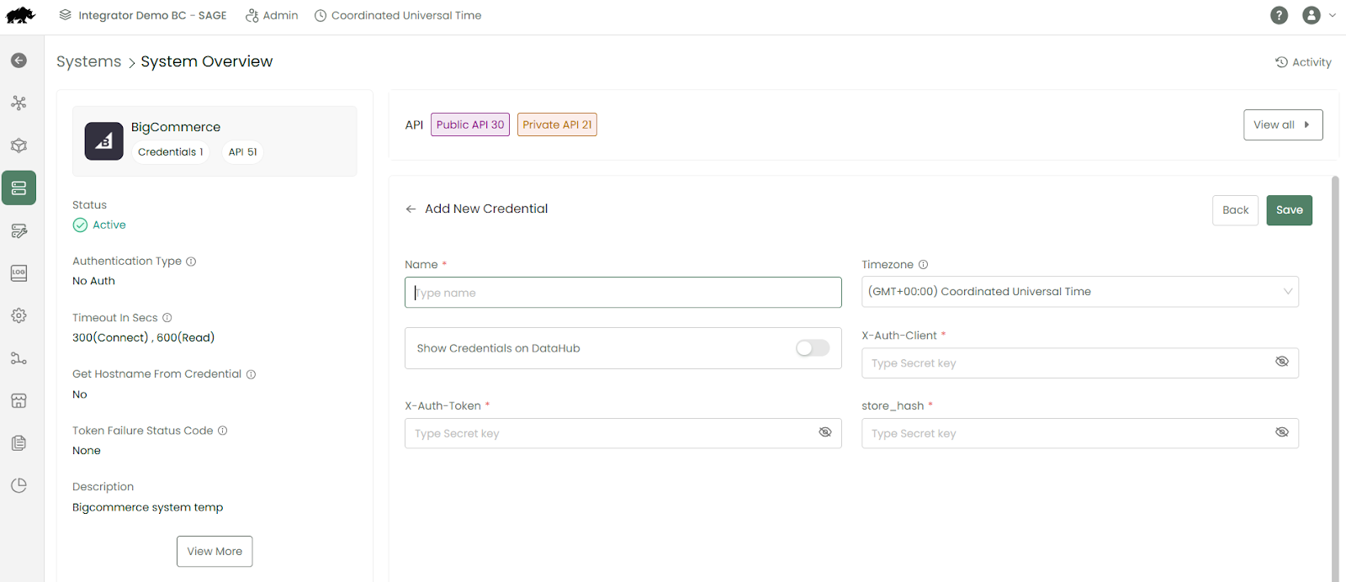Click Get Hostname From Credential info icon
Screen dimensions: 1346x582
click(x=251, y=374)
